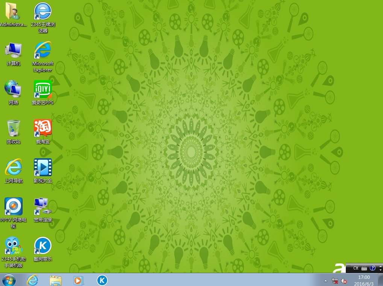The height and width of the screenshot is (286, 383).
Task: Select the 回收站 recycle bin icon
Action: coord(14,132)
